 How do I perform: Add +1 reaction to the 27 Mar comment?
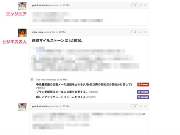pyautogui.click(x=135, y=106)
